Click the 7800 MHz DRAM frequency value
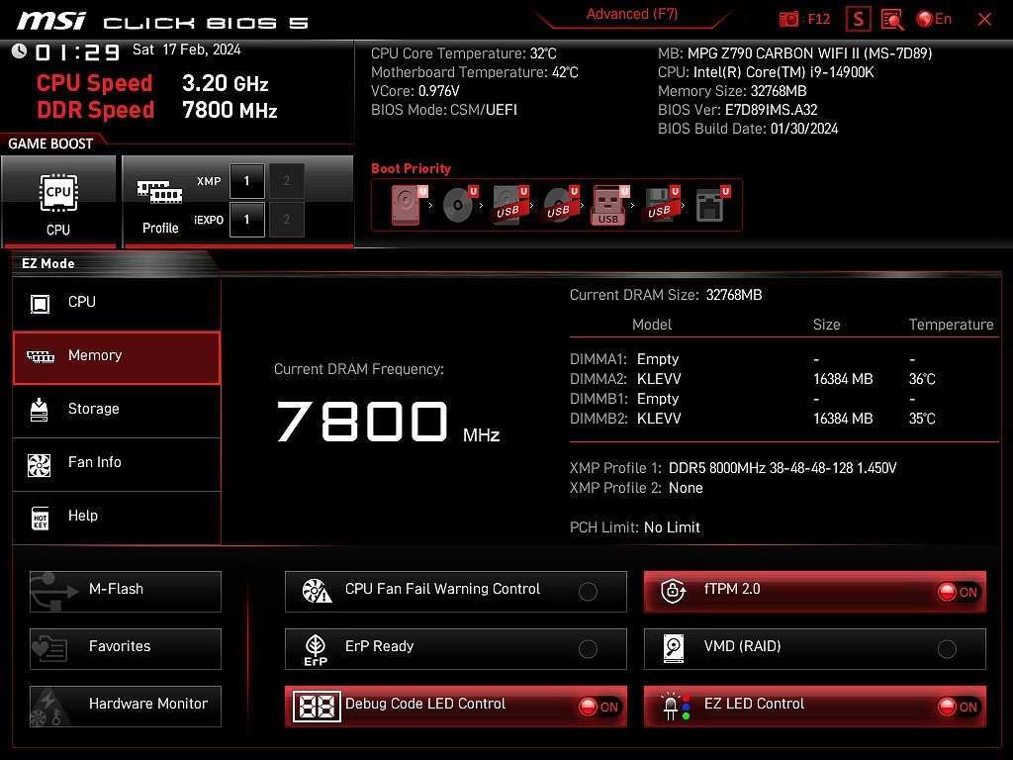 (x=388, y=422)
